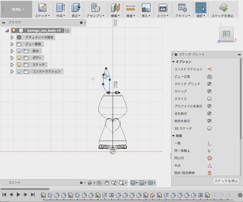The image size is (243, 202).
Task: Open the モデル workspace dropdown
Action: click(17, 9)
